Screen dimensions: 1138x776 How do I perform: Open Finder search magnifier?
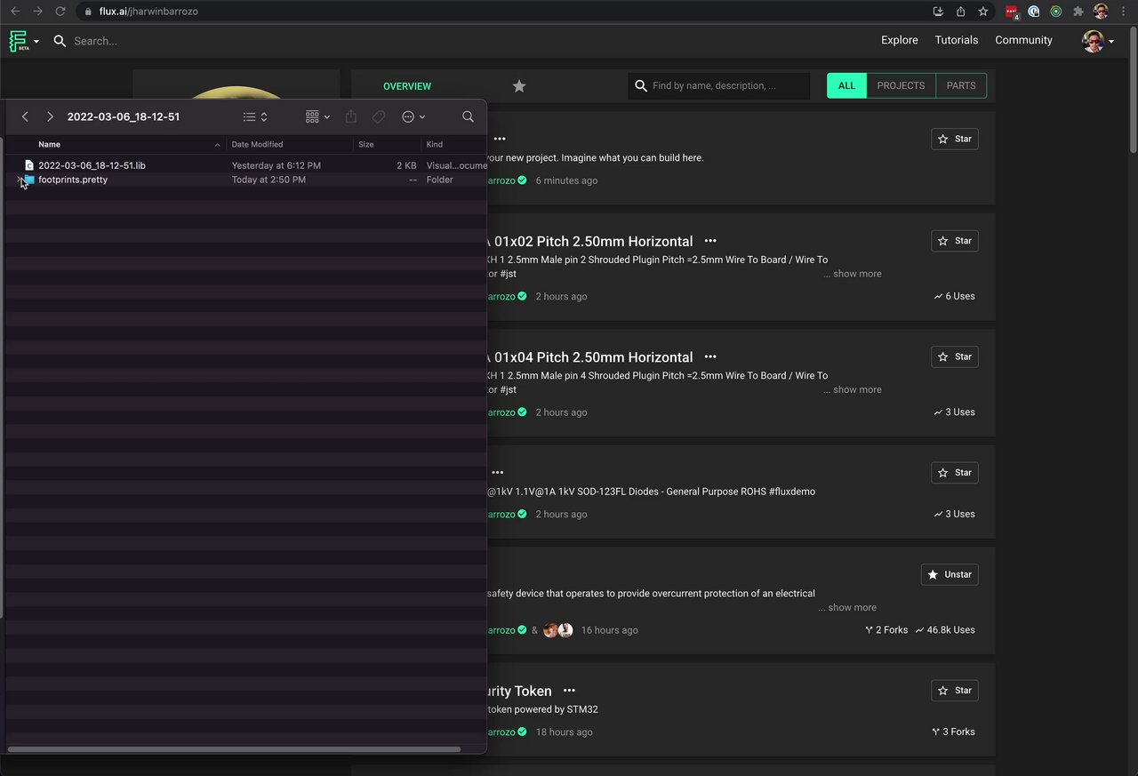click(x=468, y=116)
